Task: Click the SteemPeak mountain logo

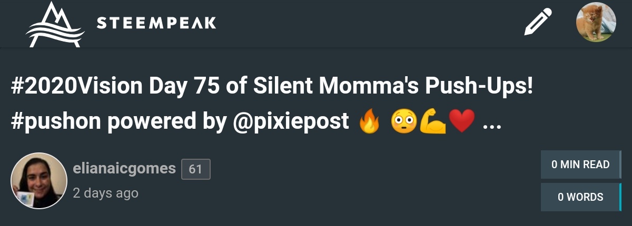Action: (x=55, y=25)
